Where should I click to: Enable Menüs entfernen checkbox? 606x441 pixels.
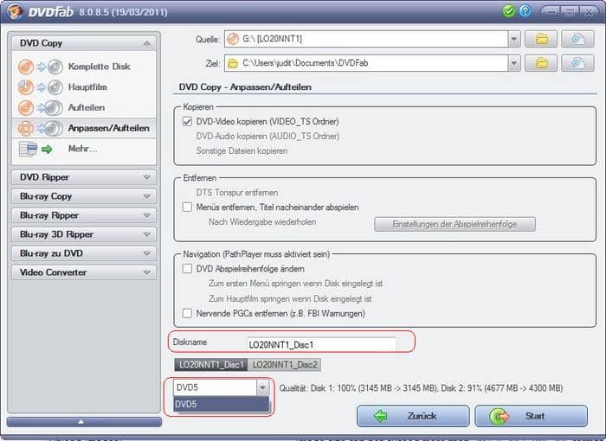click(187, 208)
